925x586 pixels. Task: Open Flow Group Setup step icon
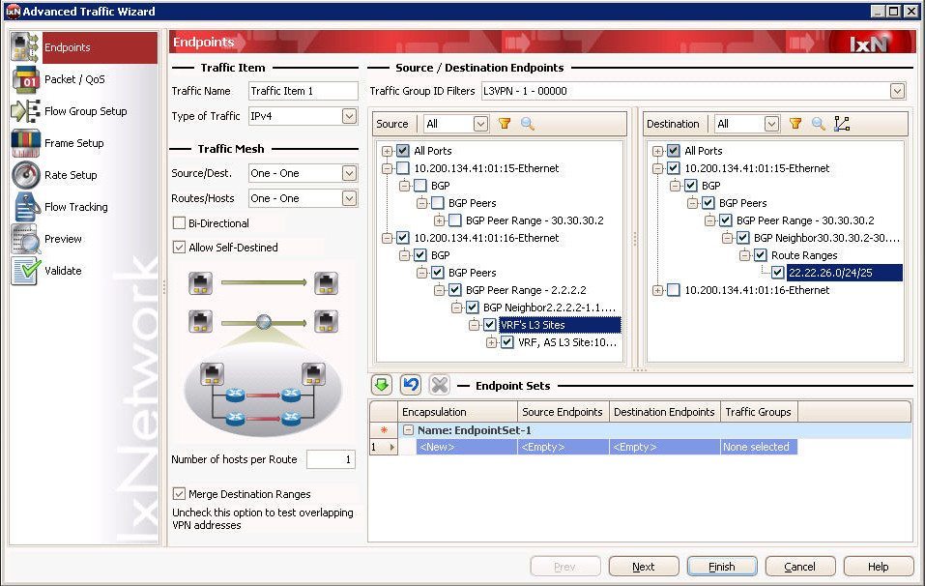pyautogui.click(x=25, y=111)
